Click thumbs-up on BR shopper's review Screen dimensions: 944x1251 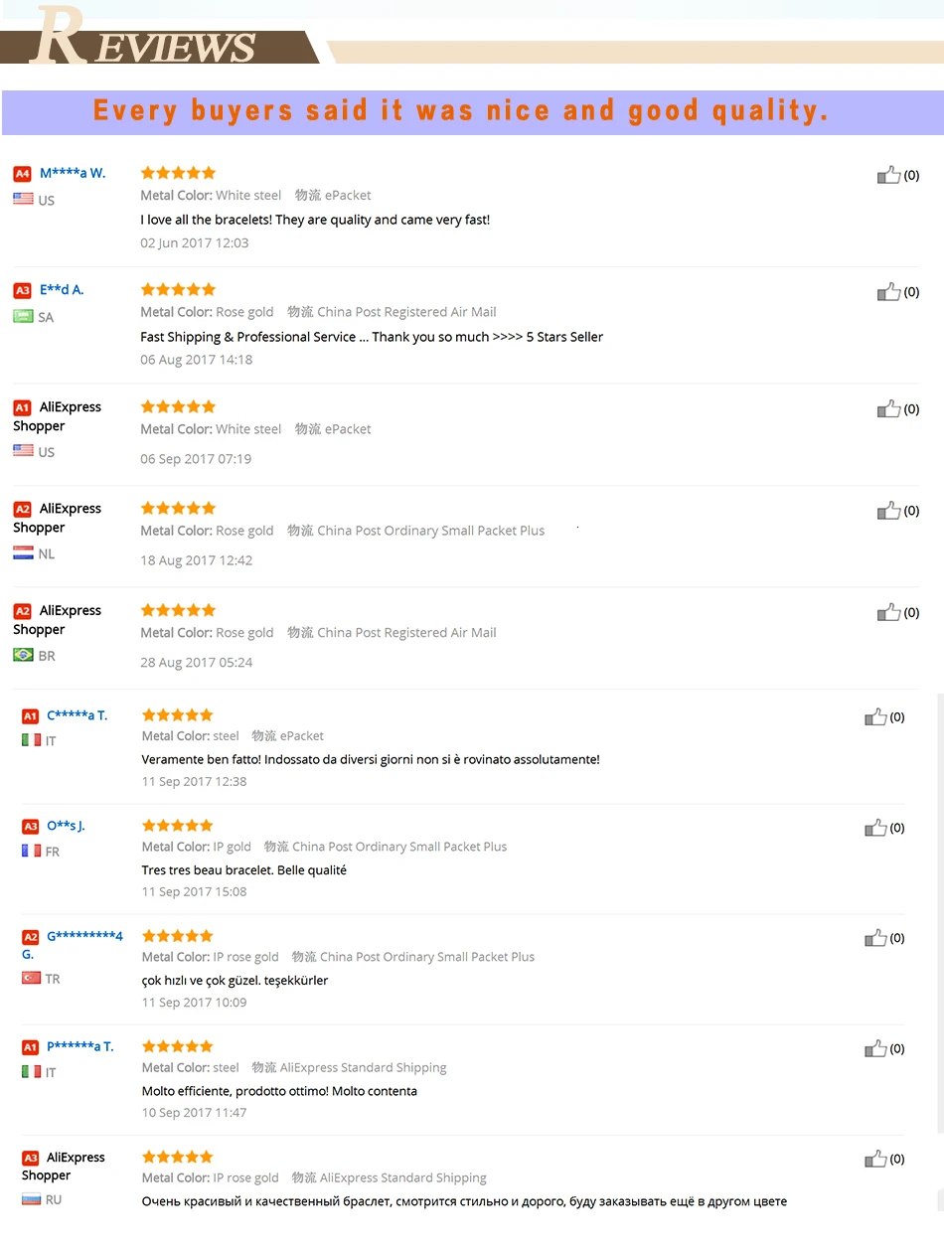(888, 613)
